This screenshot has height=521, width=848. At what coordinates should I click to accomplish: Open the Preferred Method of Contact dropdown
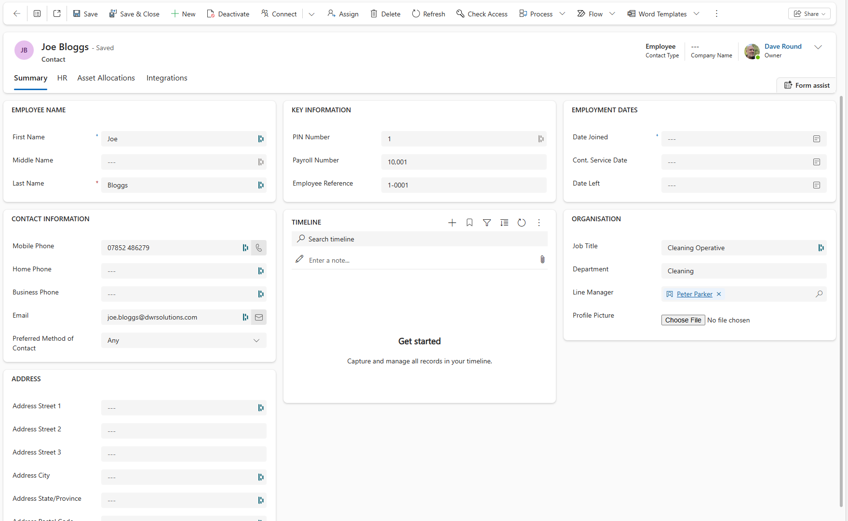click(256, 340)
